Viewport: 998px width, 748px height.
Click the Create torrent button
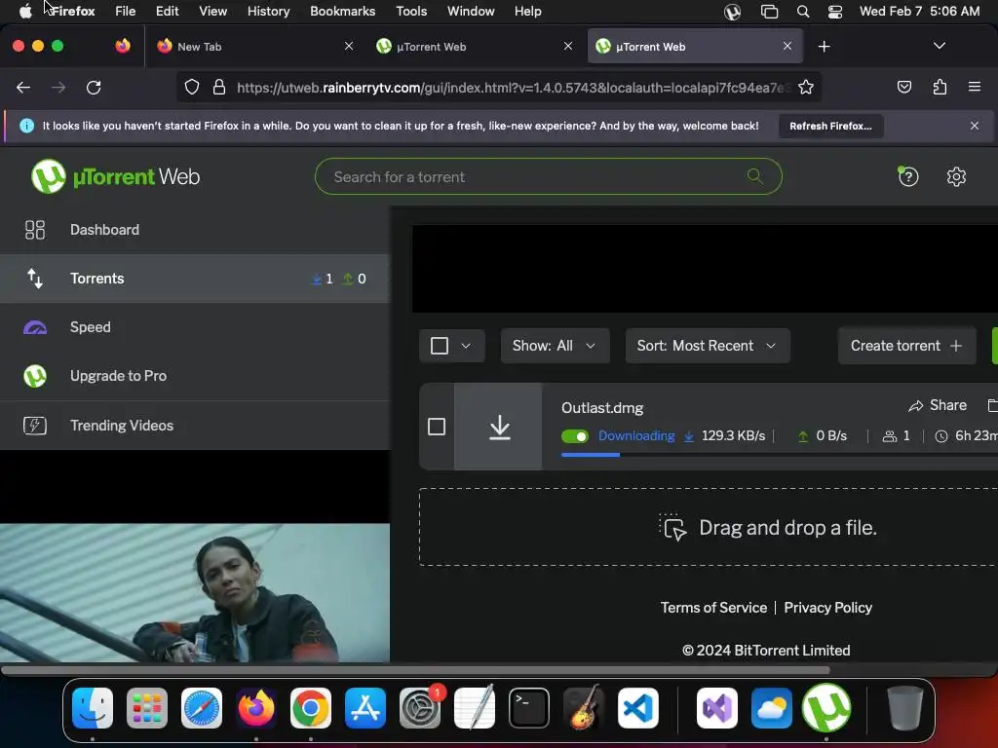click(x=906, y=346)
